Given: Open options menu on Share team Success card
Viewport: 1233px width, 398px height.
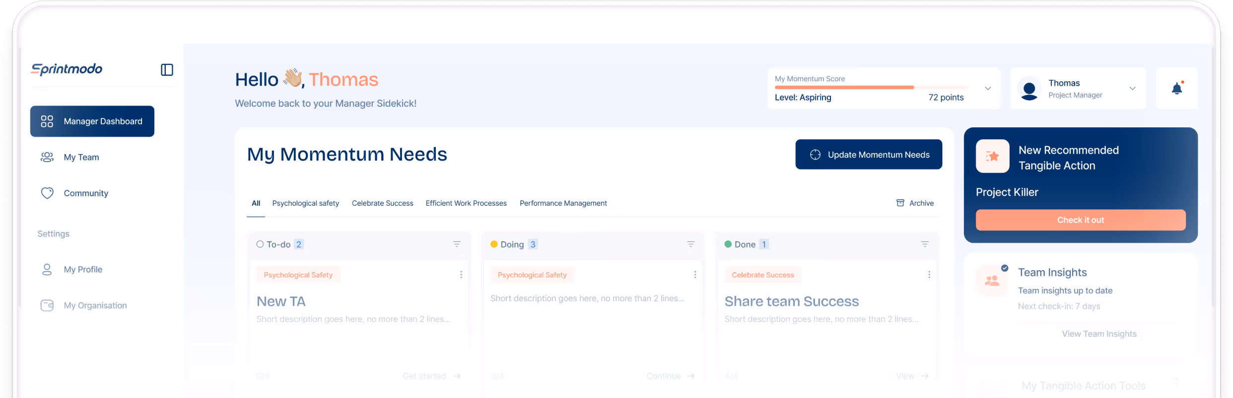Looking at the screenshot, I should pyautogui.click(x=929, y=275).
